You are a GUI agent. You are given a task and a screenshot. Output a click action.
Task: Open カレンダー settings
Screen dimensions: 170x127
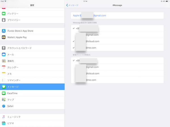pyautogui.click(x=32, y=67)
